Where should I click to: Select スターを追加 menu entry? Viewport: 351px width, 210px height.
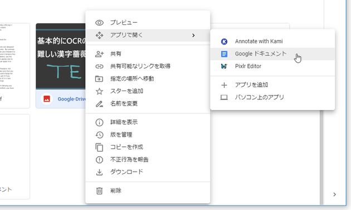(148, 91)
